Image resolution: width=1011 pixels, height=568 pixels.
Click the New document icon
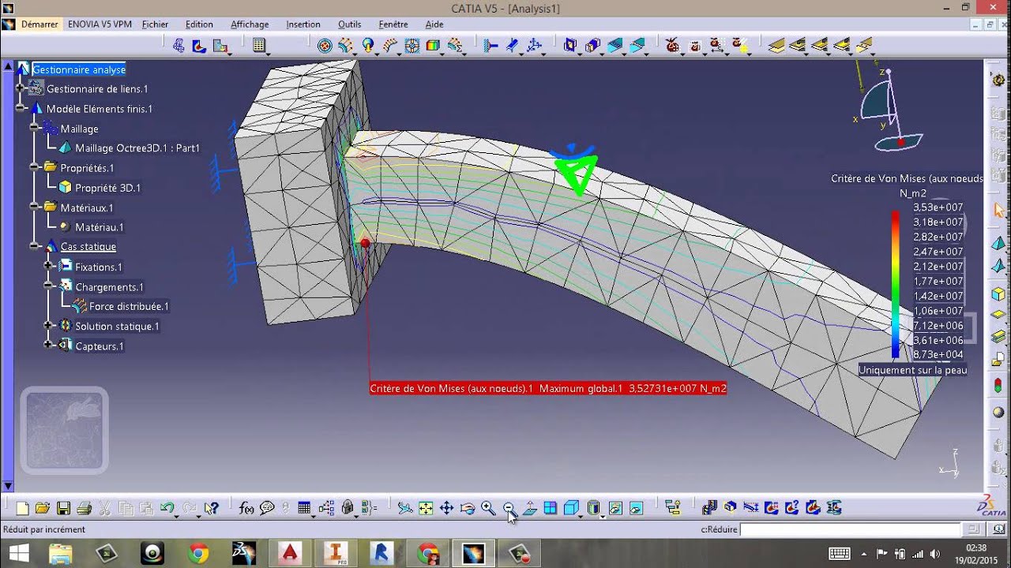(23, 509)
